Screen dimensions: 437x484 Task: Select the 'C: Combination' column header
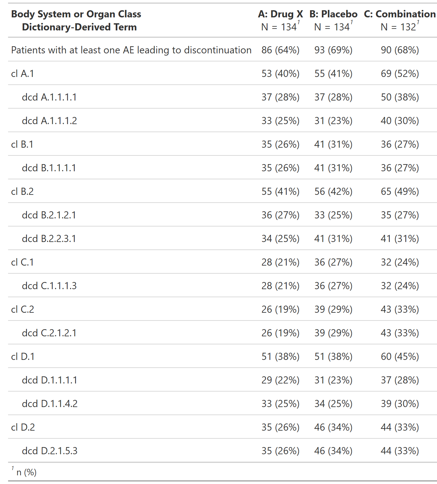tap(400, 14)
